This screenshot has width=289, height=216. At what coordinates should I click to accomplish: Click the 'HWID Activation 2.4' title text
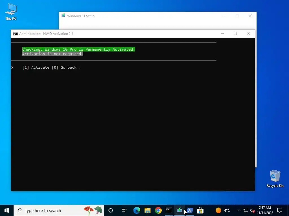pos(58,34)
